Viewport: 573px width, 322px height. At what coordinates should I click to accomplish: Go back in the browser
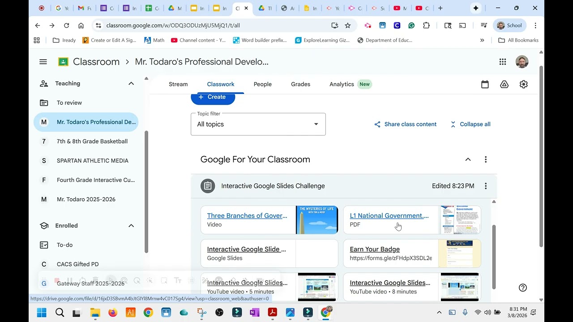38,25
